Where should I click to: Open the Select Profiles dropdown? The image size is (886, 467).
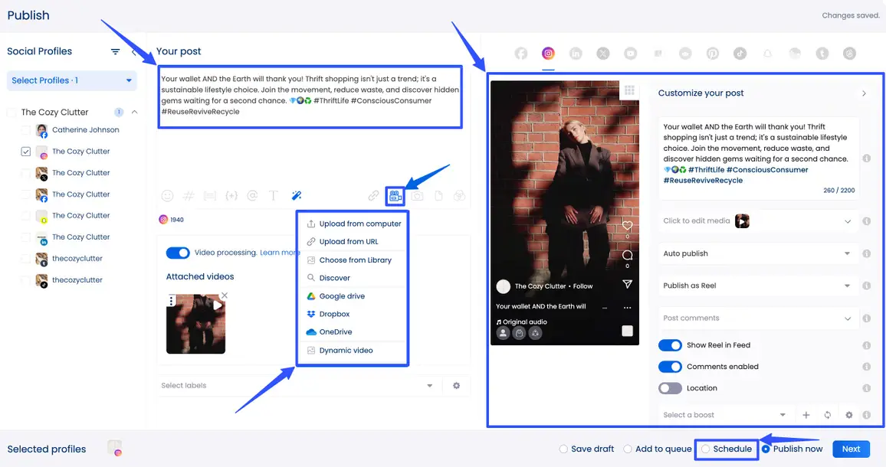pos(71,80)
